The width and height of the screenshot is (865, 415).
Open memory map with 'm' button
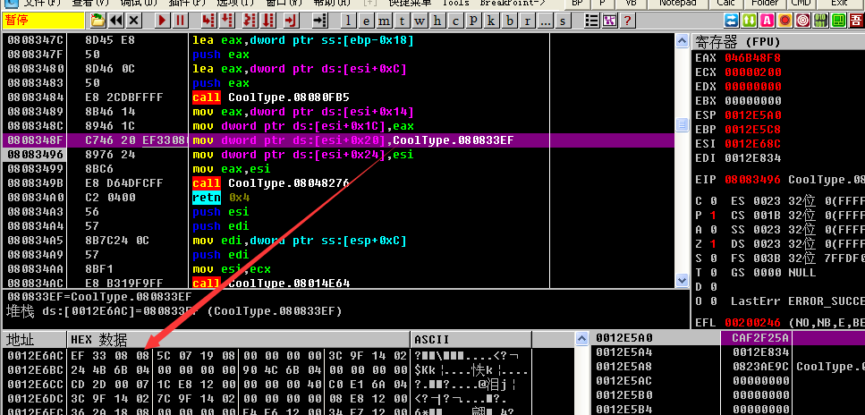[382, 20]
